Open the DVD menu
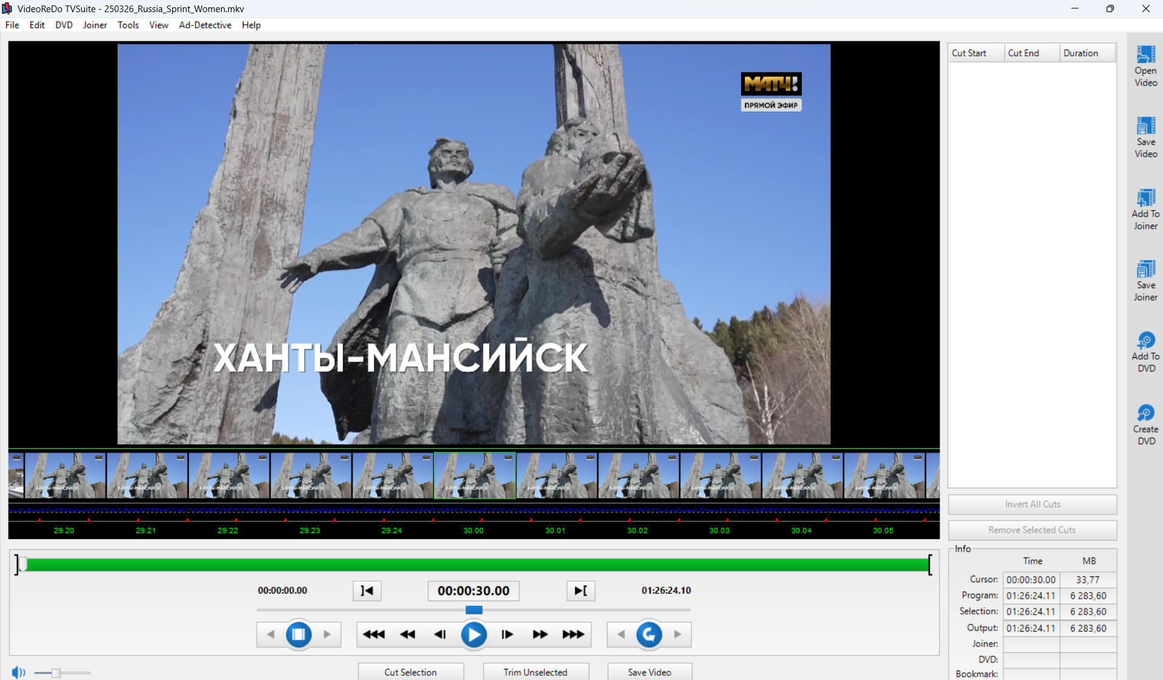The width and height of the screenshot is (1163, 680). (64, 25)
